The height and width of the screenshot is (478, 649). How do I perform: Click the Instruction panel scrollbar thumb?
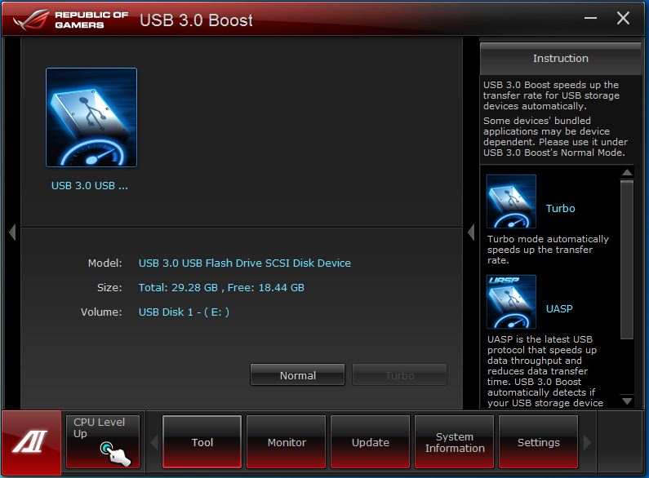coord(627,259)
